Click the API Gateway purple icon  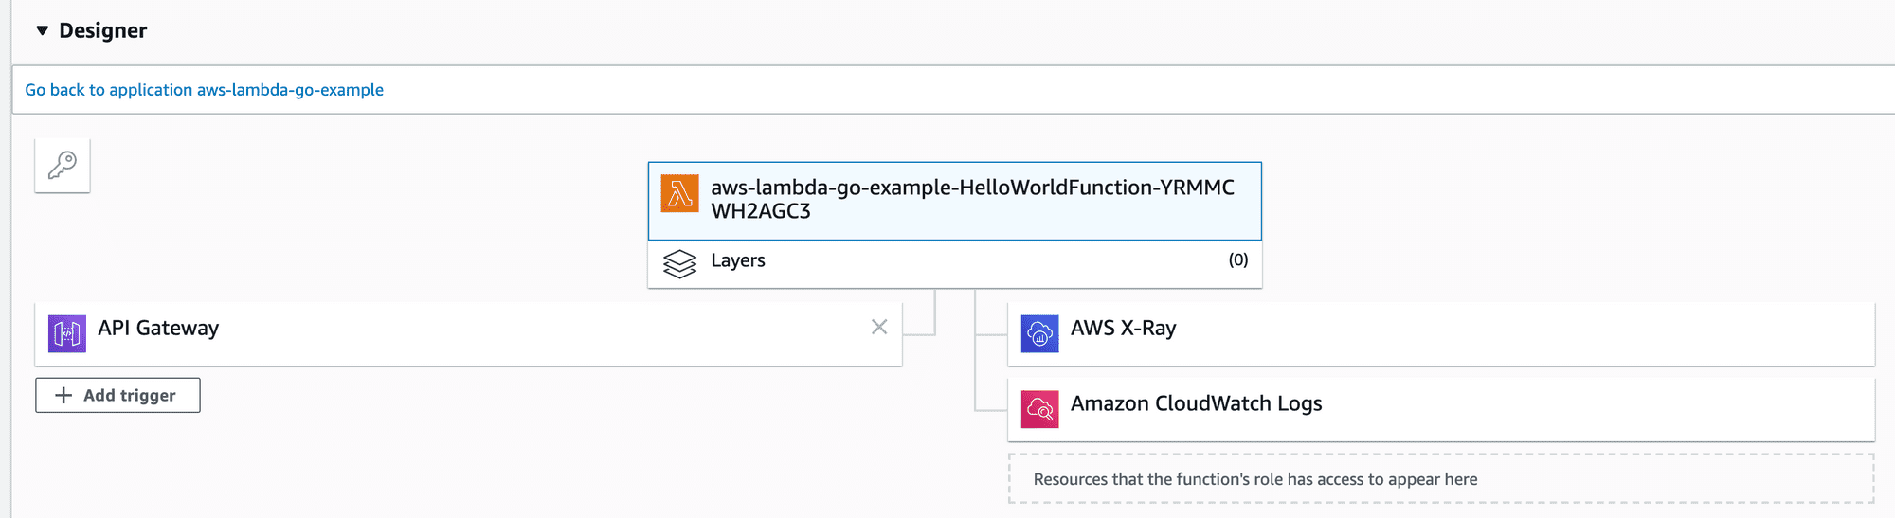67,333
